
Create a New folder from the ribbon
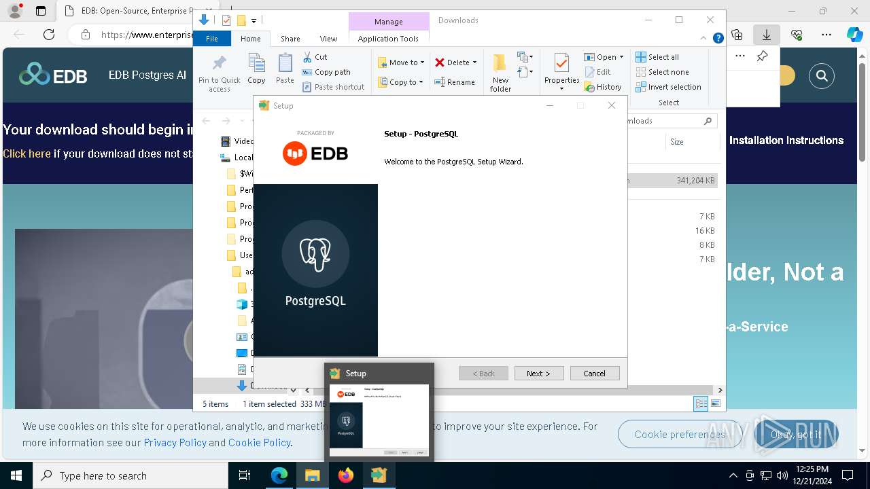500,73
